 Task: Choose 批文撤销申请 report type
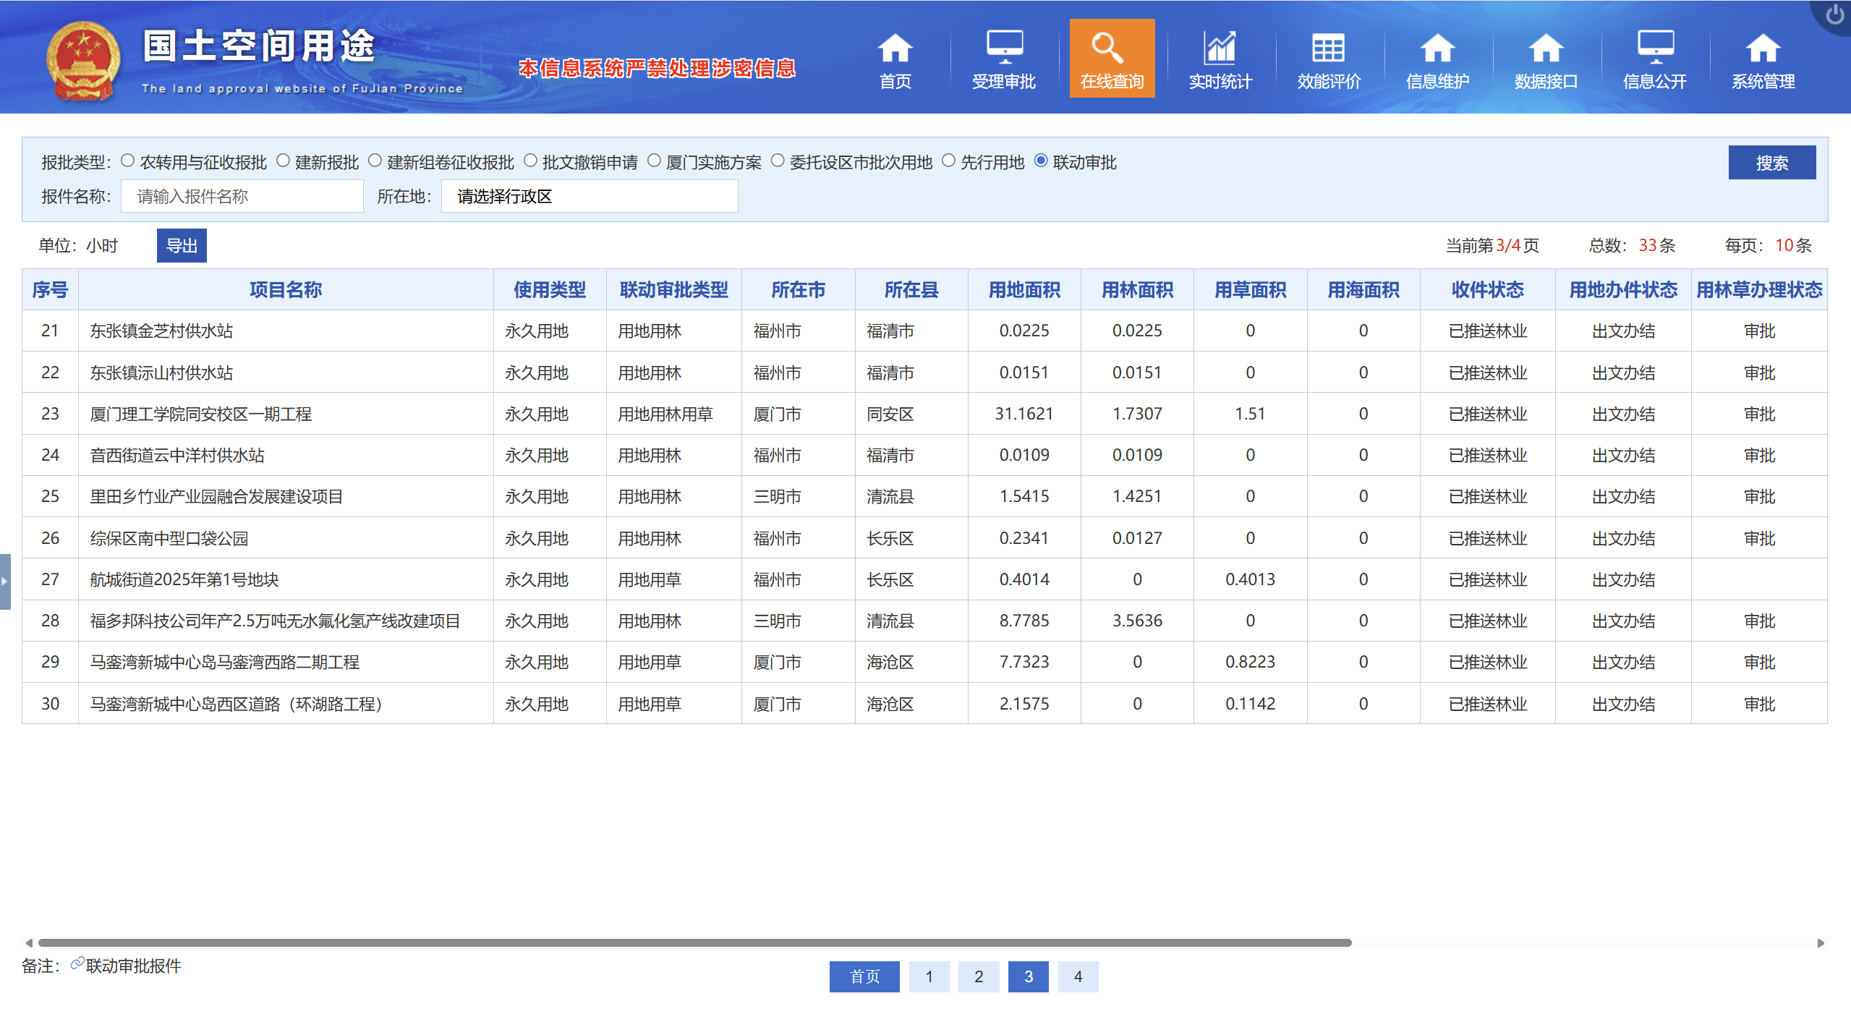(x=530, y=161)
